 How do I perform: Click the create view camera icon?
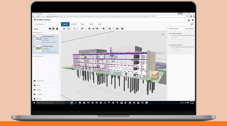point(50,29)
